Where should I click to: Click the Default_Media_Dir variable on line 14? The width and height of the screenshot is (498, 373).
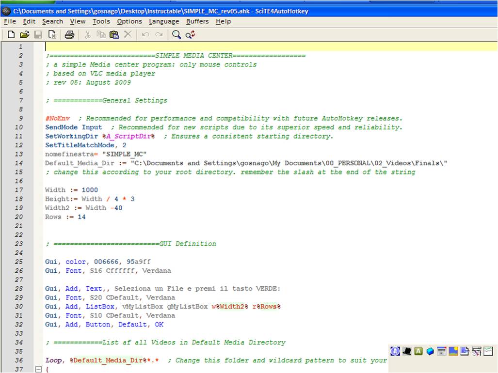[80, 163]
